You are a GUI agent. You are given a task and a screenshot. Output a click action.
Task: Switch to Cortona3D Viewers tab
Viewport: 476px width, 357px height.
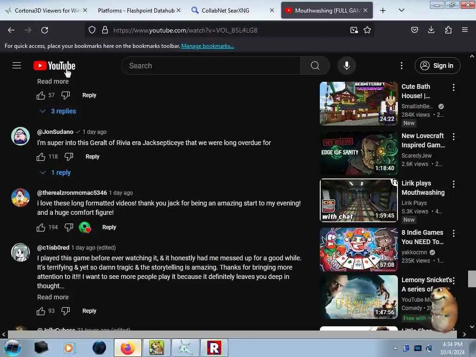coord(46,11)
